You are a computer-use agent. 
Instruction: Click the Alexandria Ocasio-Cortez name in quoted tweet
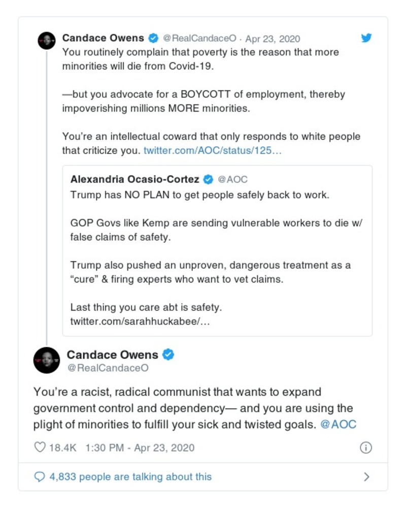pos(134,179)
